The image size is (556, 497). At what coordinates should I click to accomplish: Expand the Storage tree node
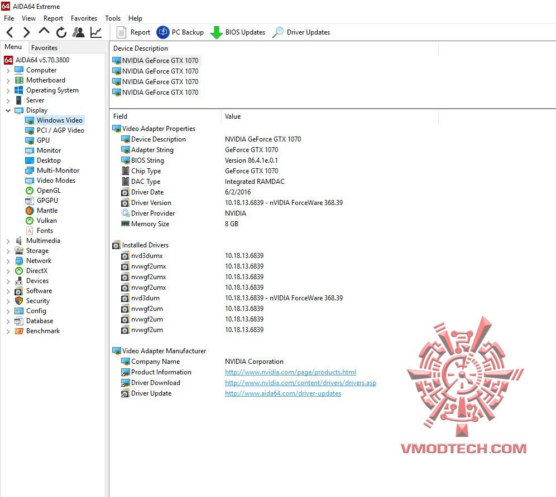(x=8, y=251)
